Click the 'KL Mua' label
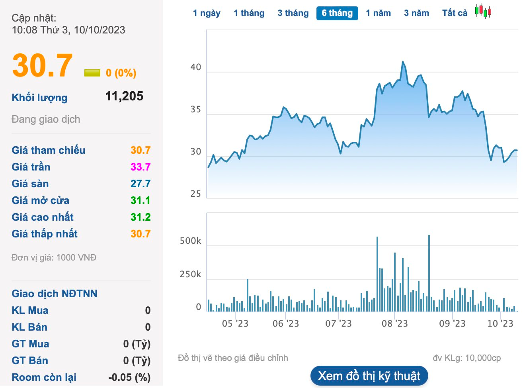The image size is (523, 388). (30, 310)
